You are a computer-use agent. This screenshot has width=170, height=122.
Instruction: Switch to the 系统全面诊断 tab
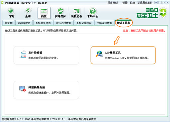[84, 23]
